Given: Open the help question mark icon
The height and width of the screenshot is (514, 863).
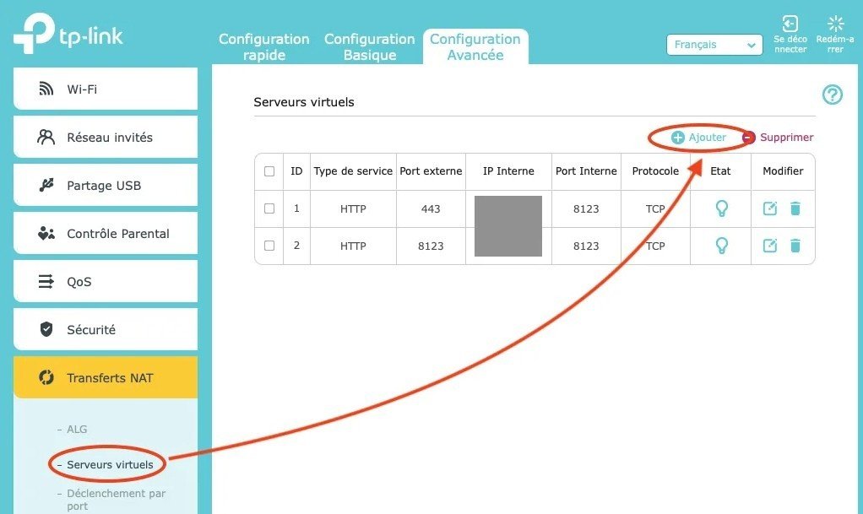Looking at the screenshot, I should (833, 95).
